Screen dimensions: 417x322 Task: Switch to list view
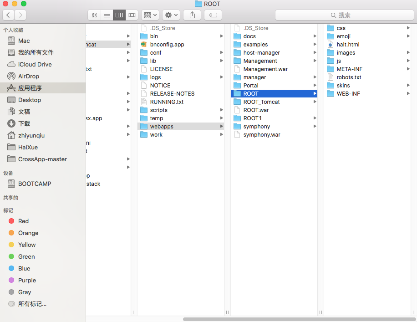(x=107, y=15)
